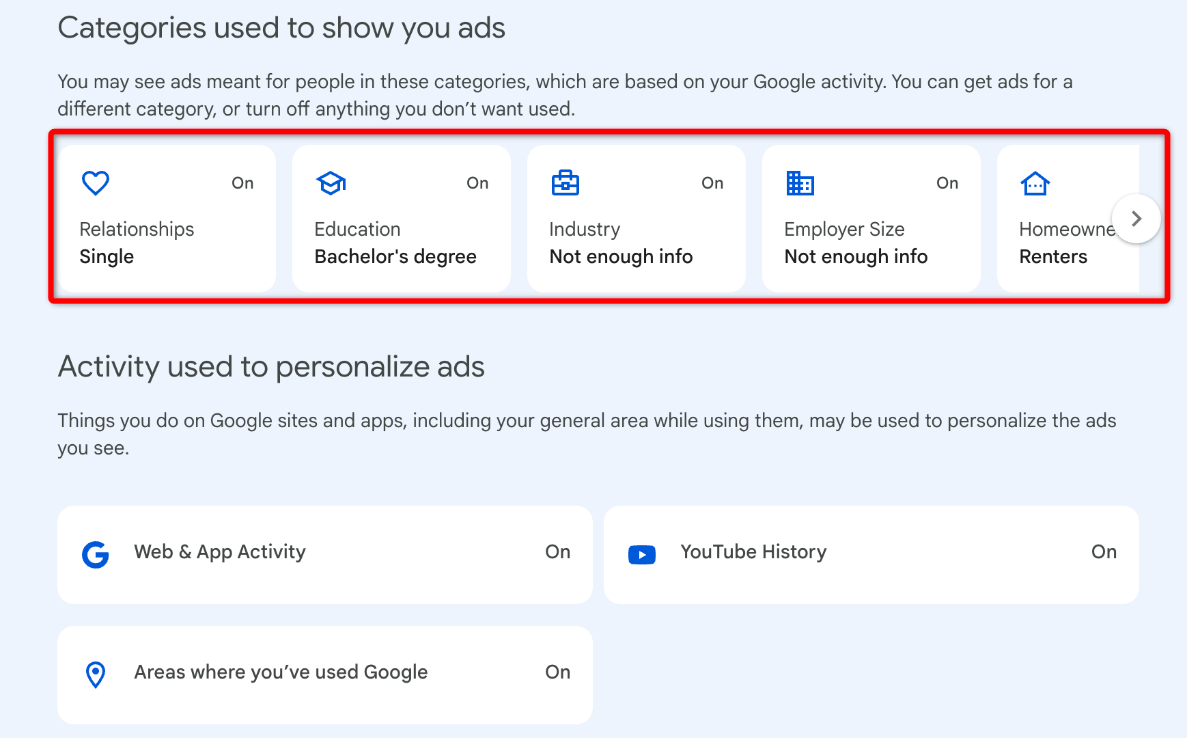Image resolution: width=1187 pixels, height=738 pixels.
Task: Click the Education graduation cap icon
Action: tap(331, 183)
